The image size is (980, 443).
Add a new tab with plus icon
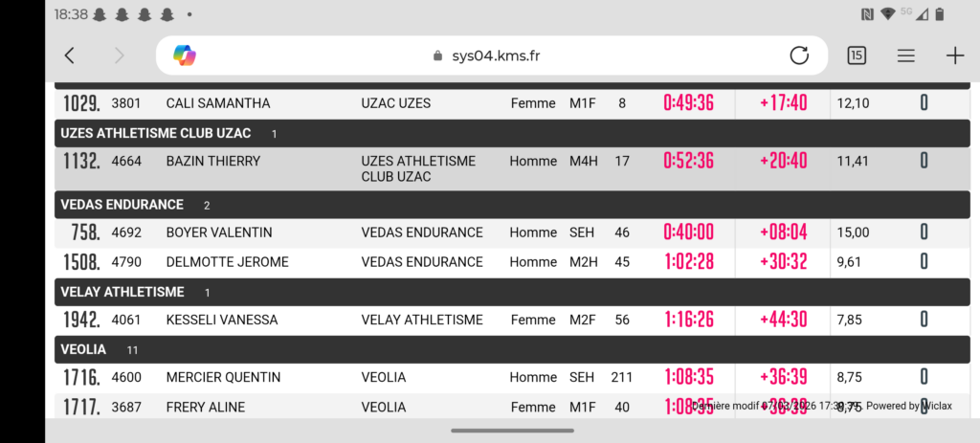[955, 55]
